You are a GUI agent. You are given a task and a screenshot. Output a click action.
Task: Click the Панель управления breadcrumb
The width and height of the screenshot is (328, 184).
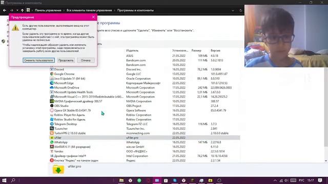(48, 10)
